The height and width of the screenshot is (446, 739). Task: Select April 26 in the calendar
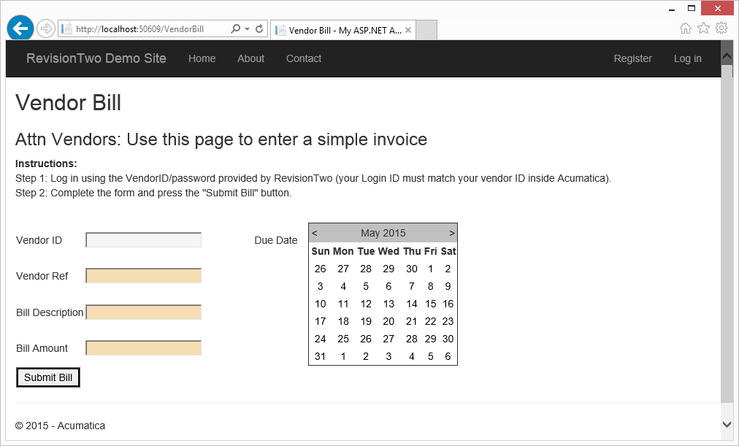click(321, 269)
